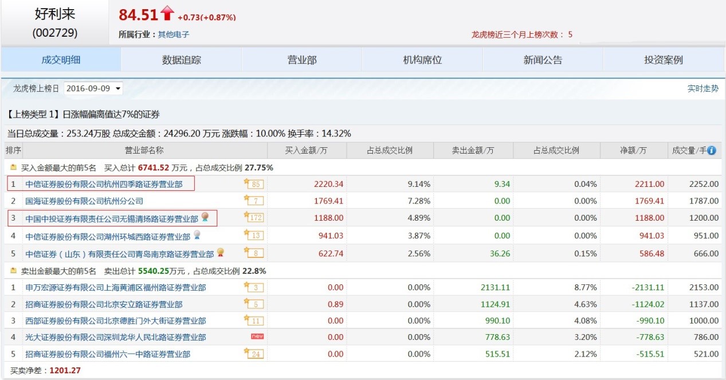Click the stock code (002729)
Image resolution: width=726 pixels, height=380 pixels.
(54, 33)
